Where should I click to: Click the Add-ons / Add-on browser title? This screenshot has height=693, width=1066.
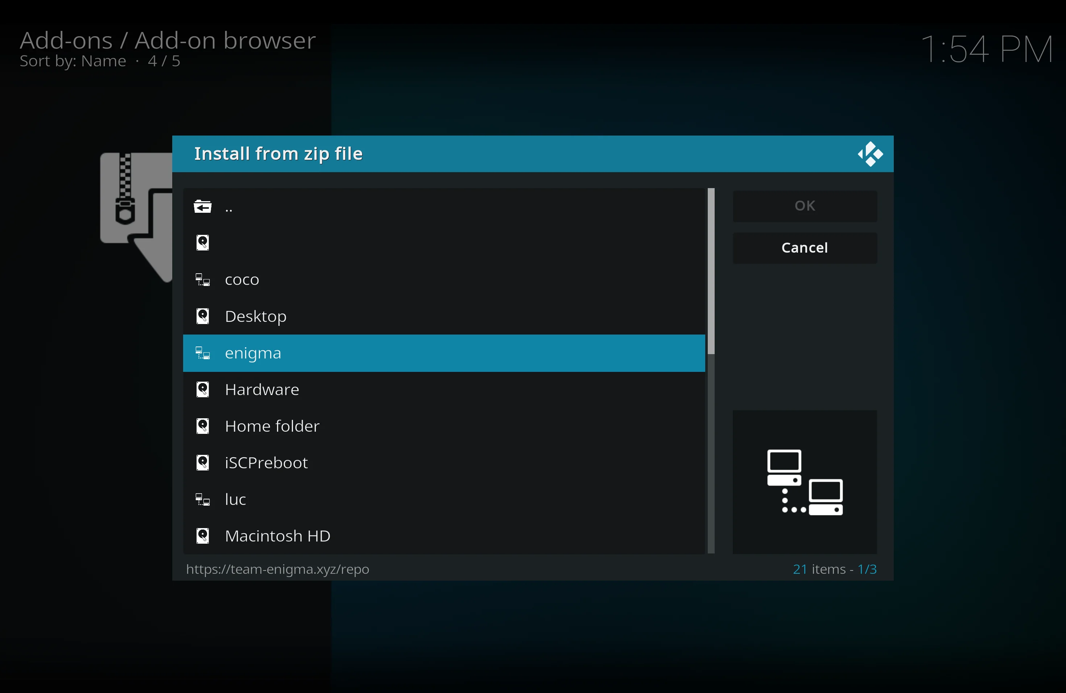[x=168, y=40]
